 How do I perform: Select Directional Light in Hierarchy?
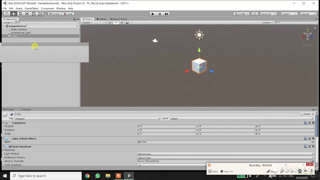(21, 33)
